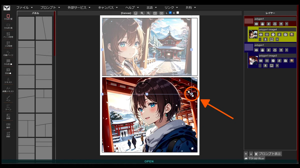Expand the プロンプト dropdown menu
The image size is (300, 168).
click(x=50, y=7)
